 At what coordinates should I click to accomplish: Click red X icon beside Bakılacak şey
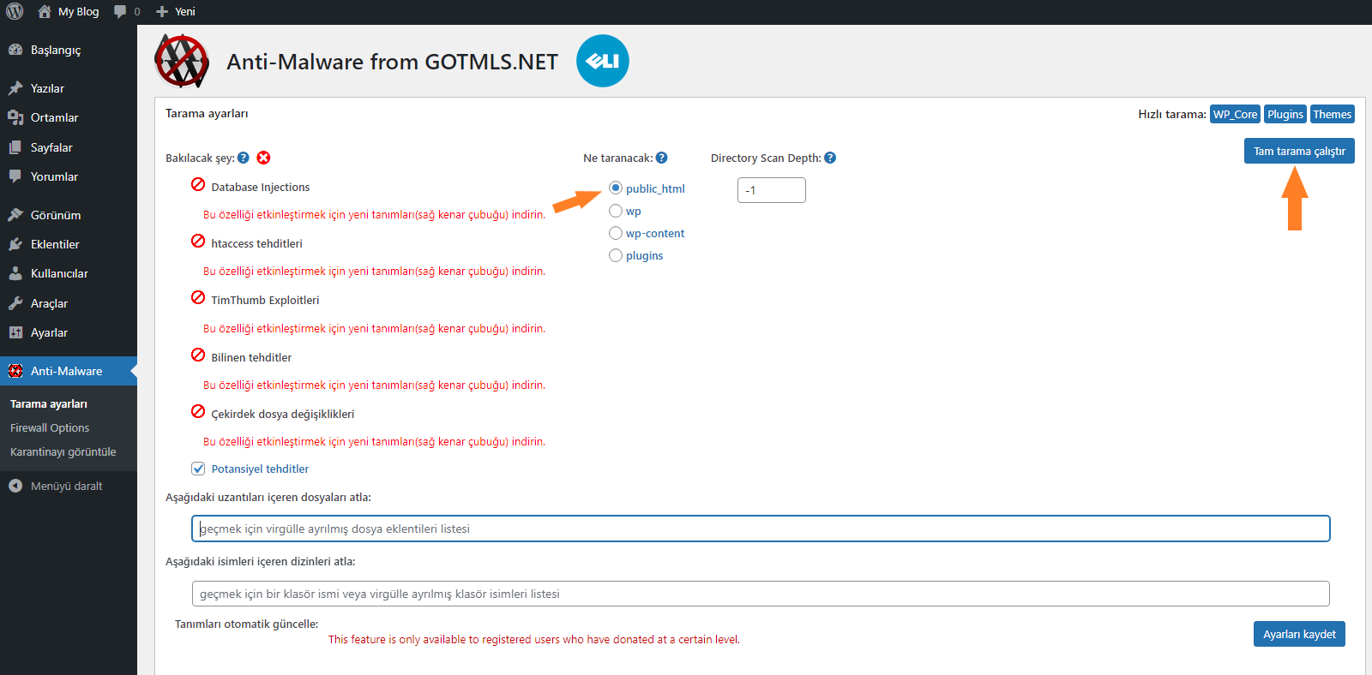tap(264, 158)
